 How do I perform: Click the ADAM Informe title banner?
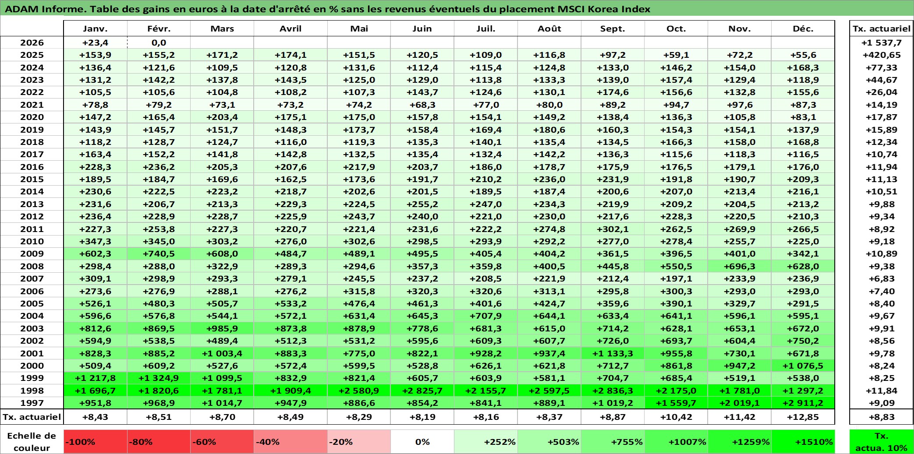[x=457, y=8]
